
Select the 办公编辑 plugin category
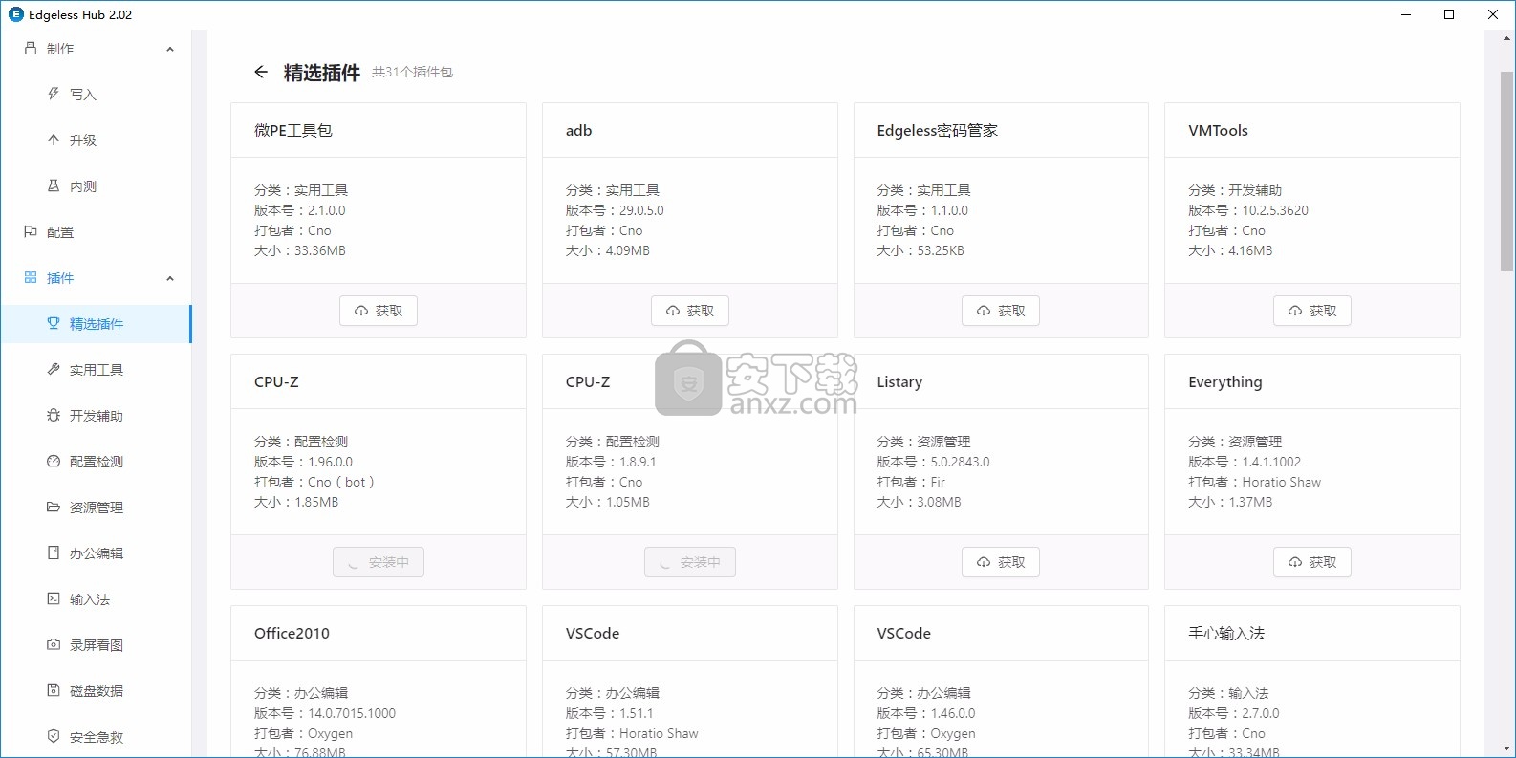pos(96,552)
